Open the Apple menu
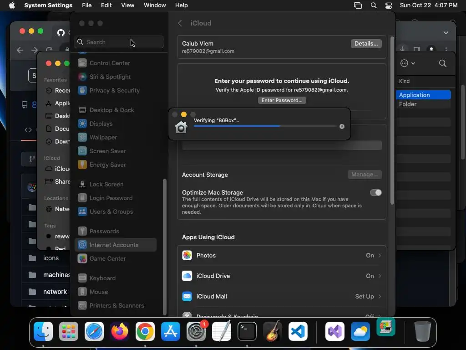Image resolution: width=466 pixels, height=350 pixels. click(x=12, y=5)
